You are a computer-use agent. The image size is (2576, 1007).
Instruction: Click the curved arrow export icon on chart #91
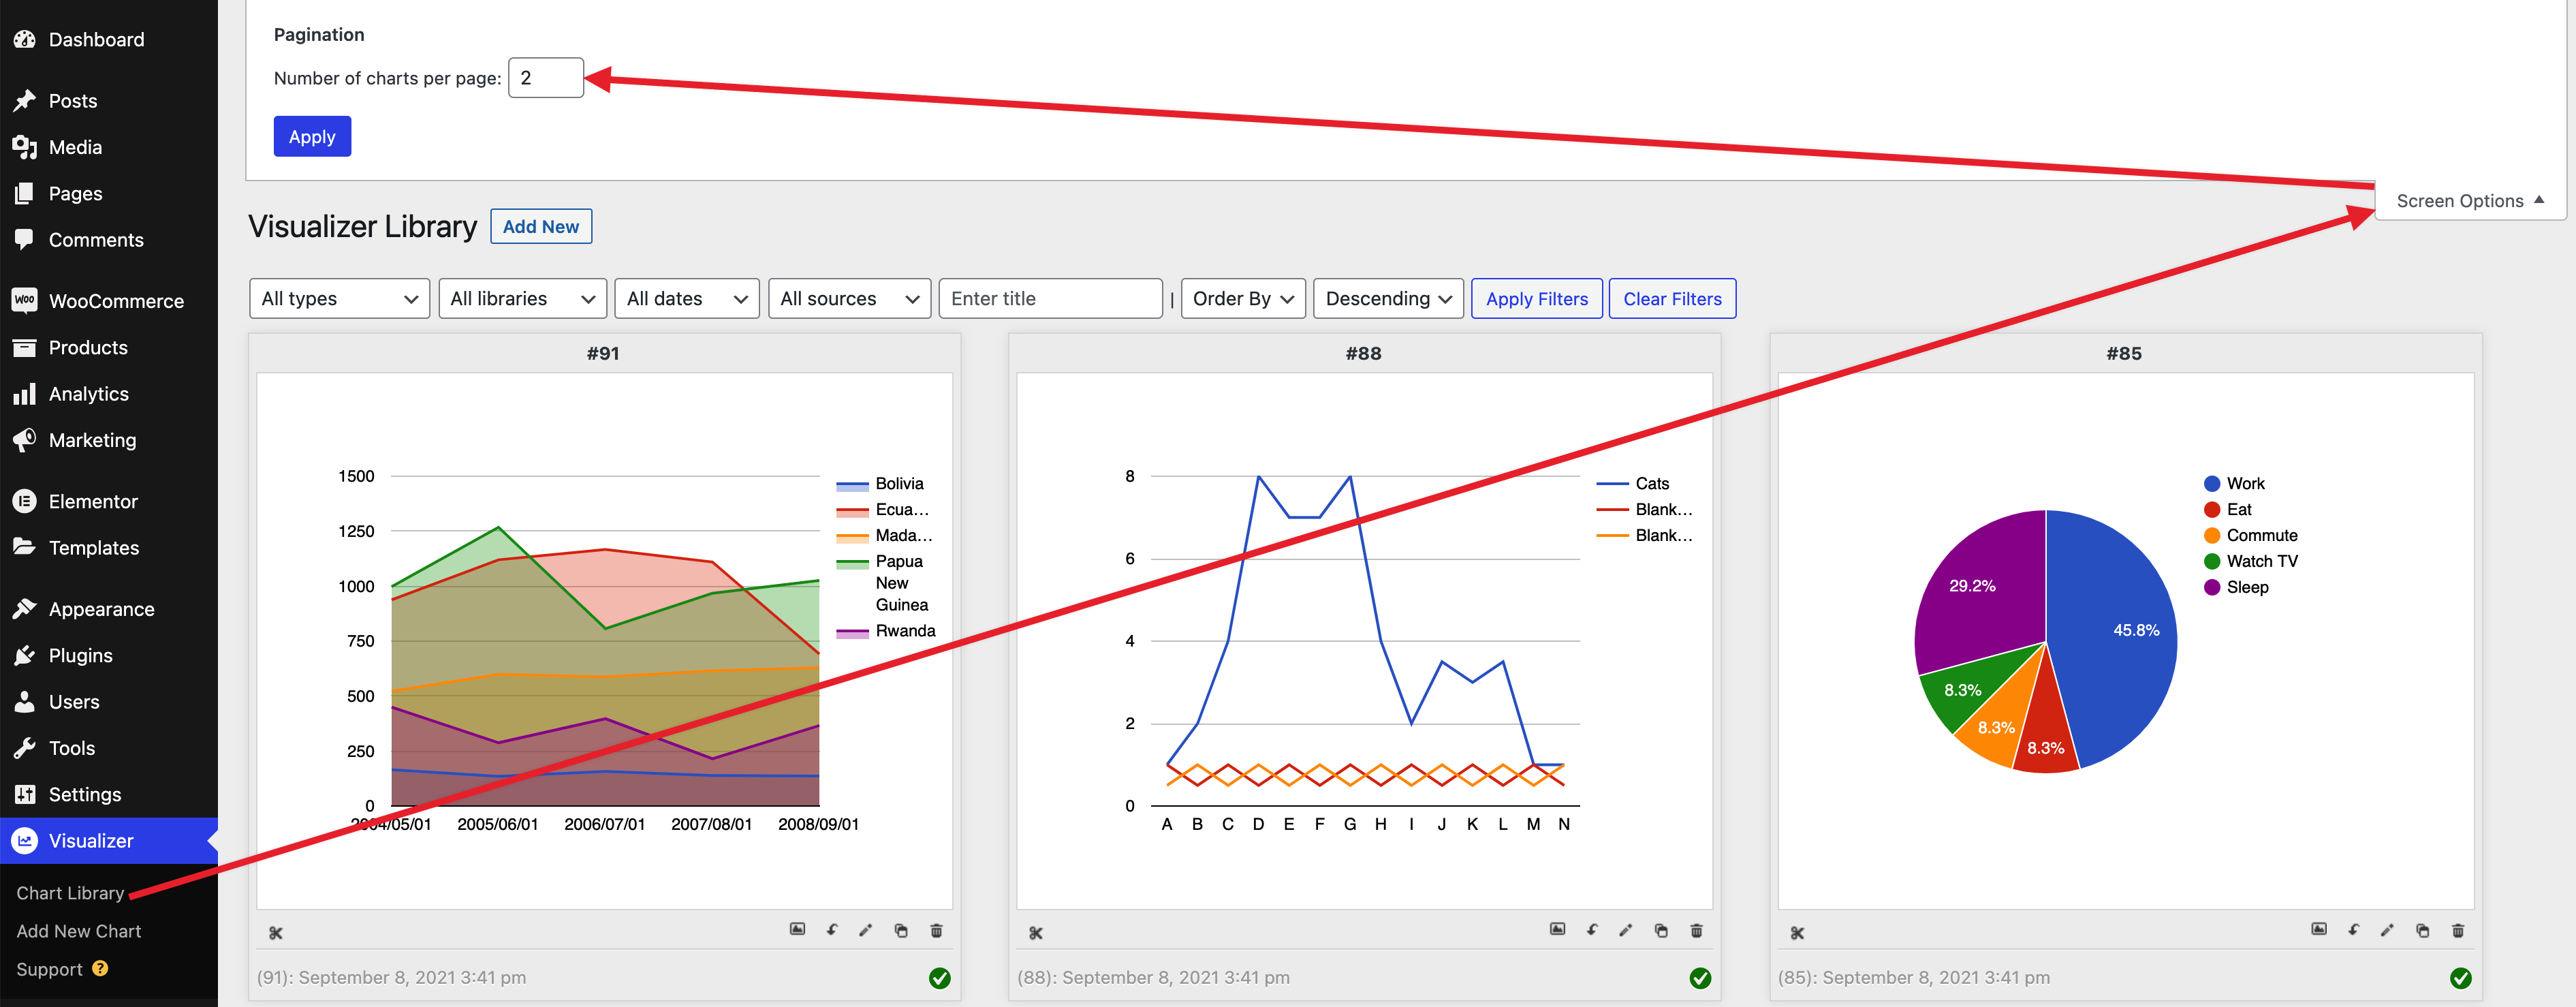(x=832, y=930)
